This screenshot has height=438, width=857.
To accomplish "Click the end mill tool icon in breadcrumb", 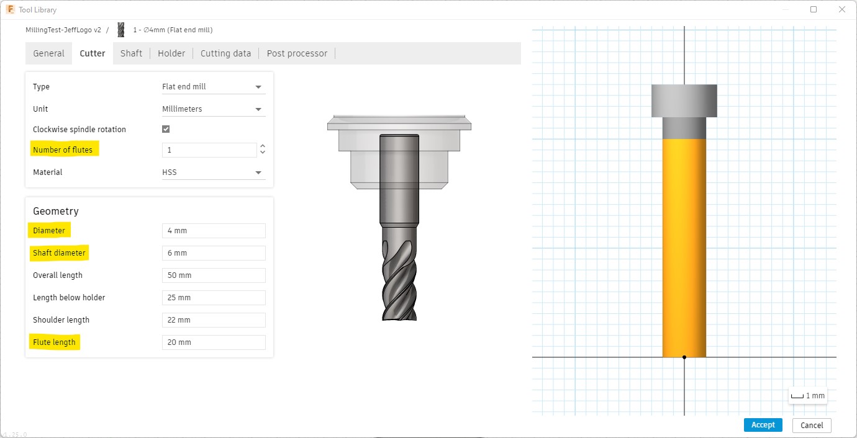I will (121, 30).
